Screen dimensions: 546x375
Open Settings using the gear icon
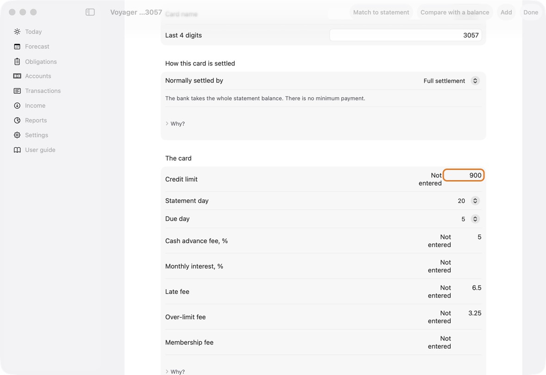(x=17, y=135)
